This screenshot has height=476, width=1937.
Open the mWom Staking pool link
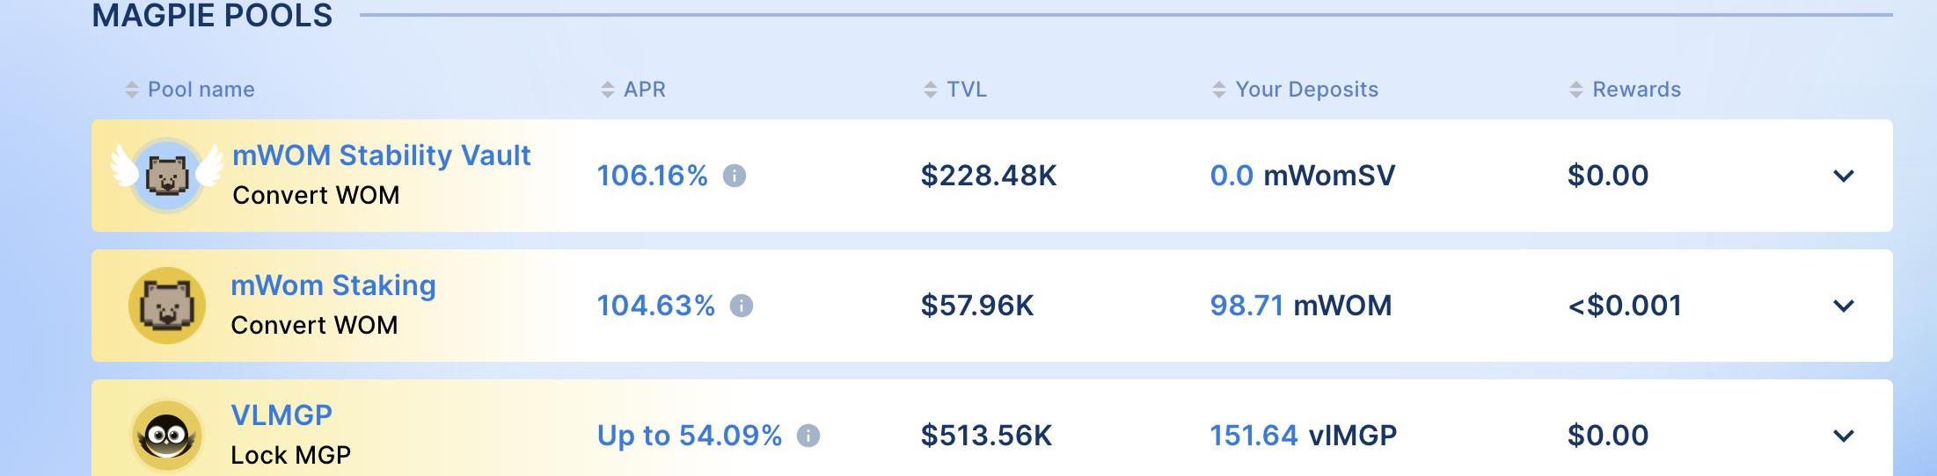[333, 285]
